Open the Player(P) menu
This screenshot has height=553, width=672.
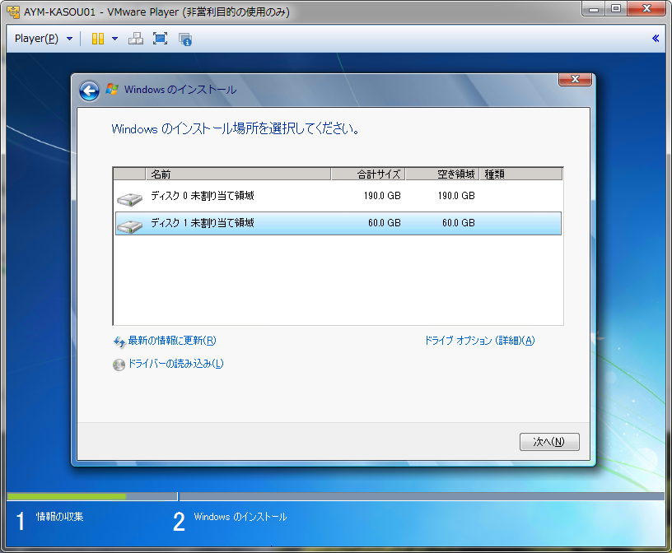44,39
